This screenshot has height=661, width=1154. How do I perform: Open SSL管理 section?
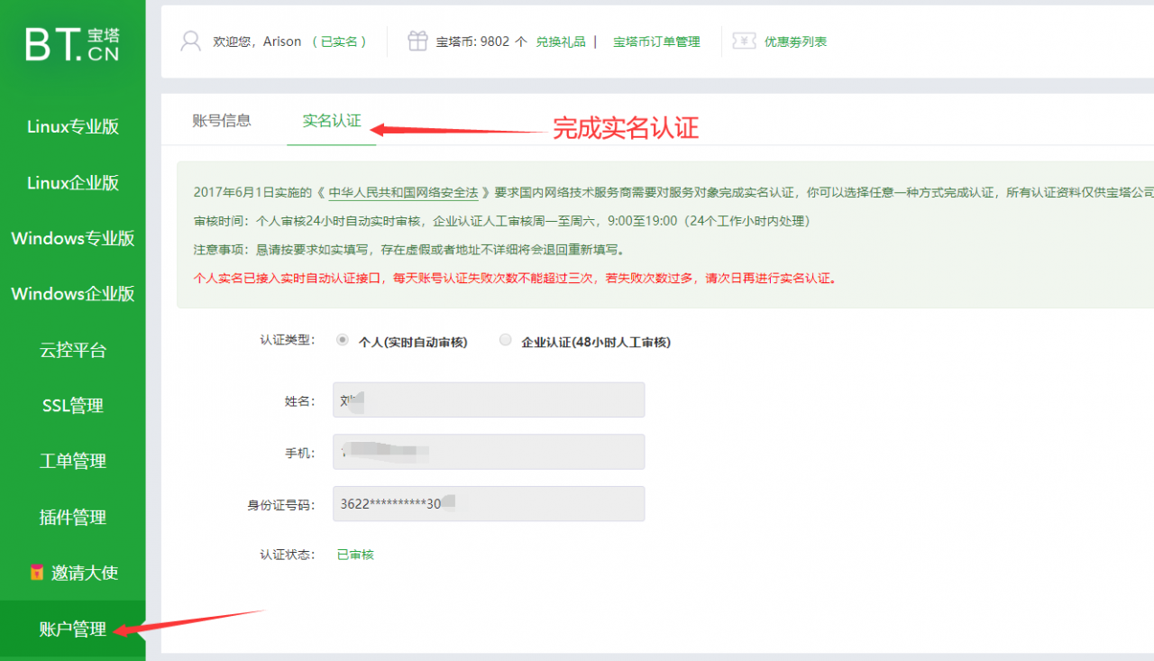(x=73, y=406)
